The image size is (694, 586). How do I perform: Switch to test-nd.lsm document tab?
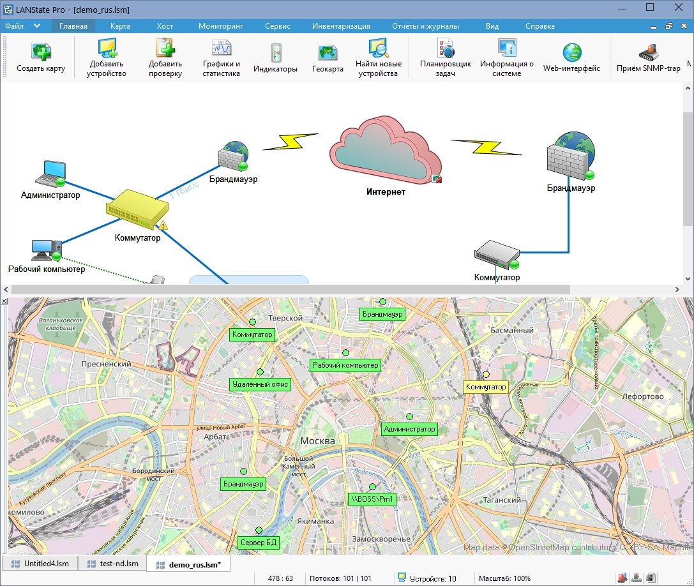[x=113, y=564]
